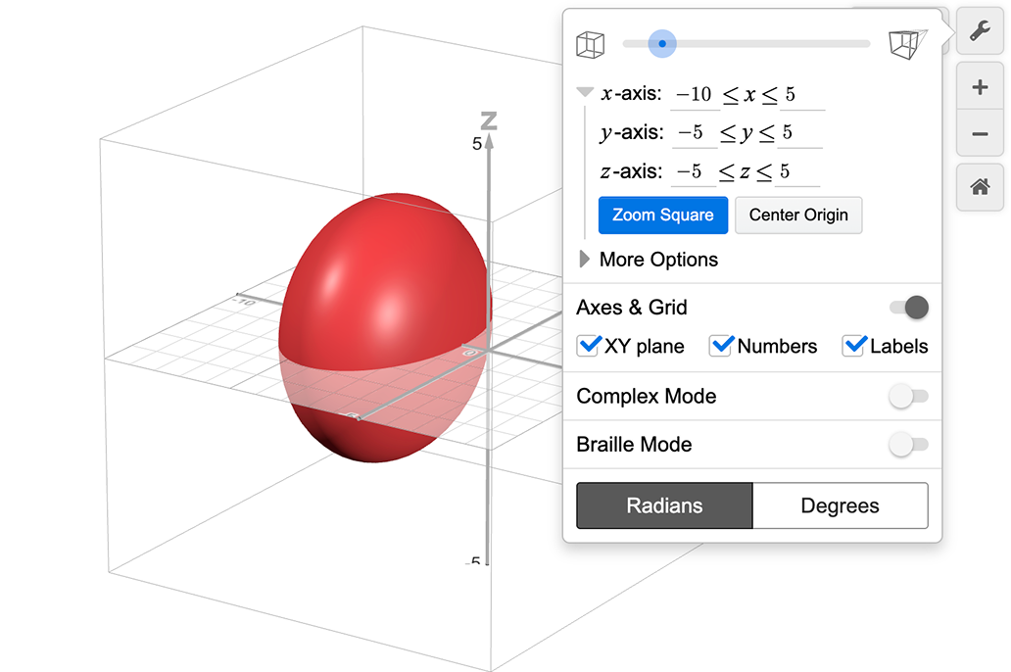Viewport: 1011px width, 672px height.
Task: Turn off the Axes & Grid toggle
Action: coord(908,308)
